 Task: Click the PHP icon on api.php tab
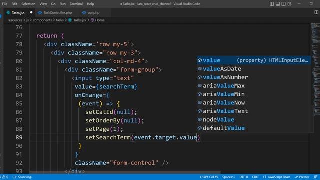84,12
